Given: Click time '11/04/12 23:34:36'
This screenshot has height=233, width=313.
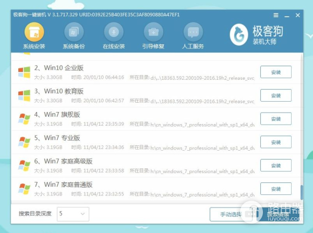Looking at the screenshot, I should (x=104, y=148).
